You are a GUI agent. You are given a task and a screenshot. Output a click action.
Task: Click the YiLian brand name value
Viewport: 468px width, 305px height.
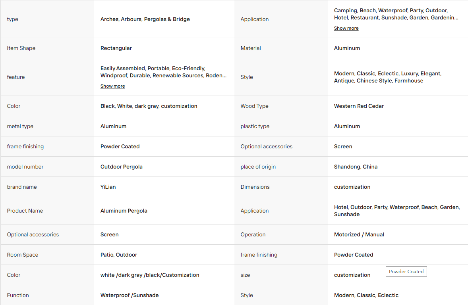click(108, 187)
